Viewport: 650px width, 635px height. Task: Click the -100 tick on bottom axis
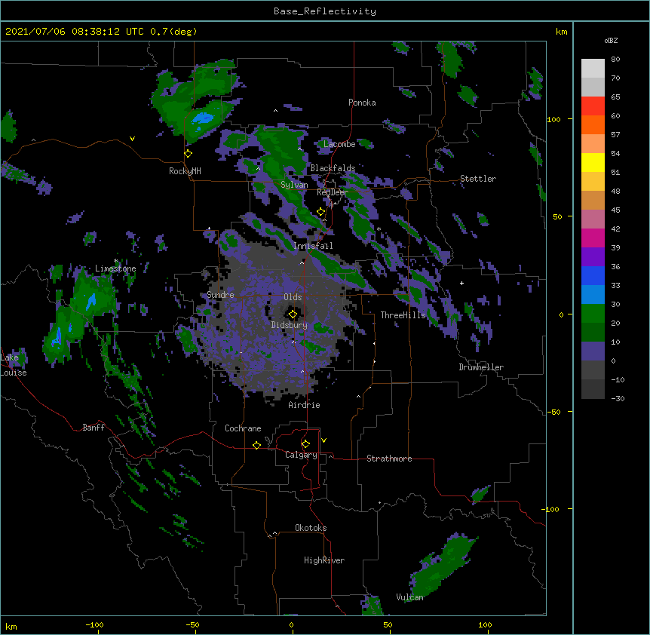pos(94,624)
